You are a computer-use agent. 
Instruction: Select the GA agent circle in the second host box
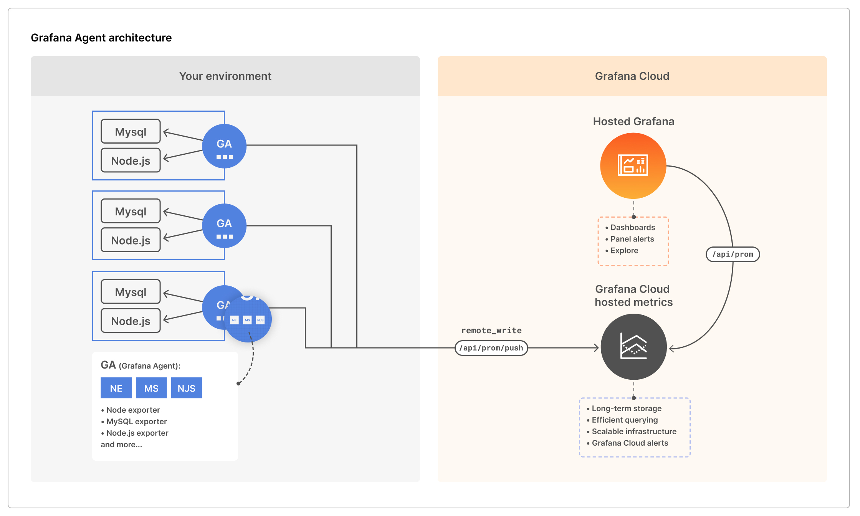click(224, 226)
